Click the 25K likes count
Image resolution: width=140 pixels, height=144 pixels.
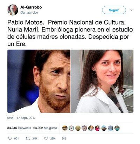(52, 138)
